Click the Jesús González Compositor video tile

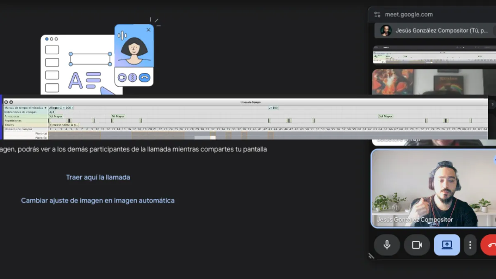434,188
